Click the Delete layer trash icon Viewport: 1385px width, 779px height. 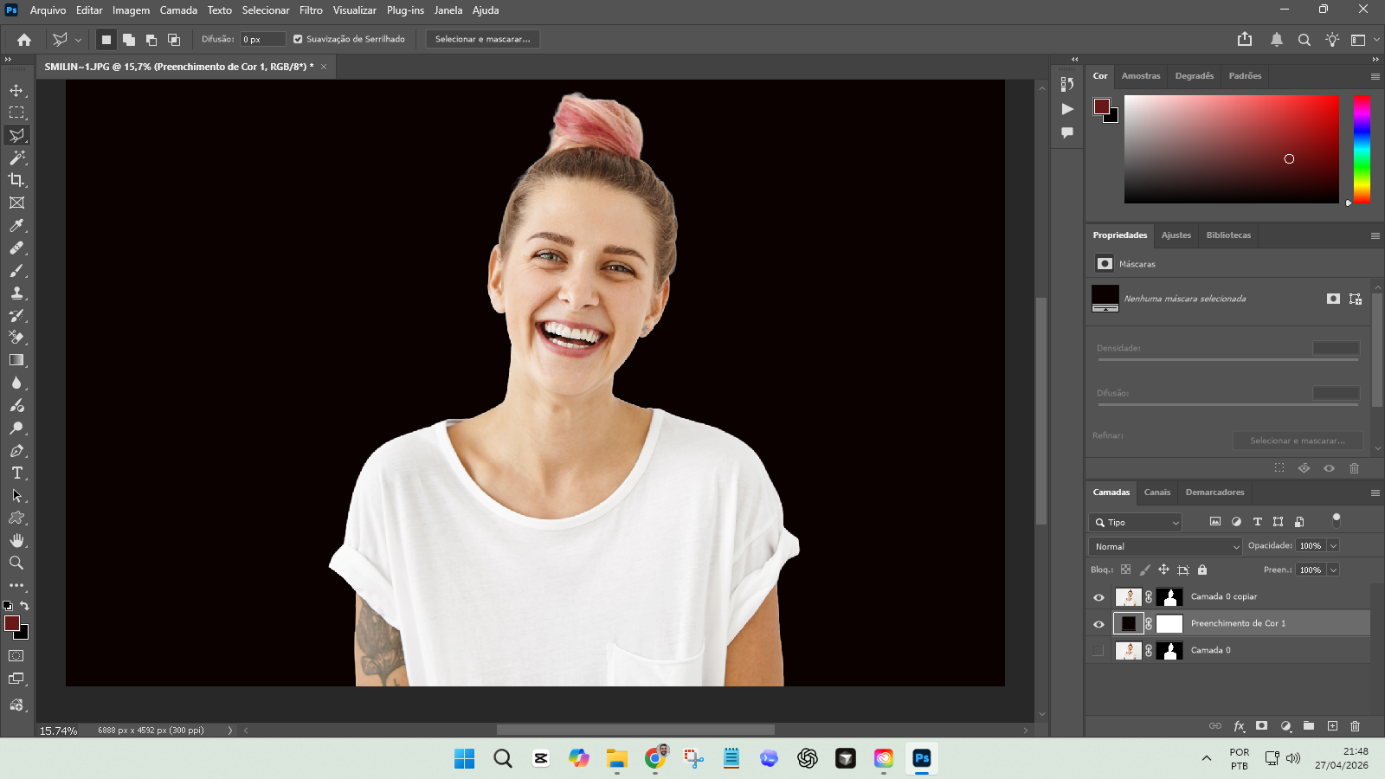pos(1355,726)
